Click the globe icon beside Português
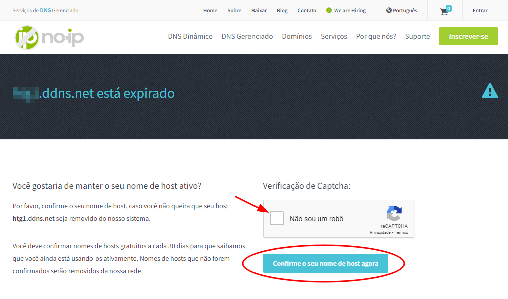This screenshot has height=299, width=508. click(389, 10)
